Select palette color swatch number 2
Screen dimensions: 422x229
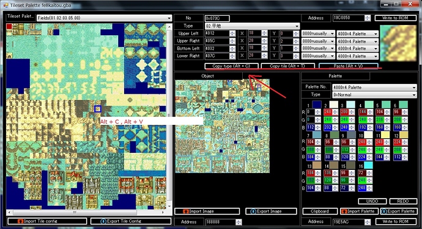[x=334, y=105]
